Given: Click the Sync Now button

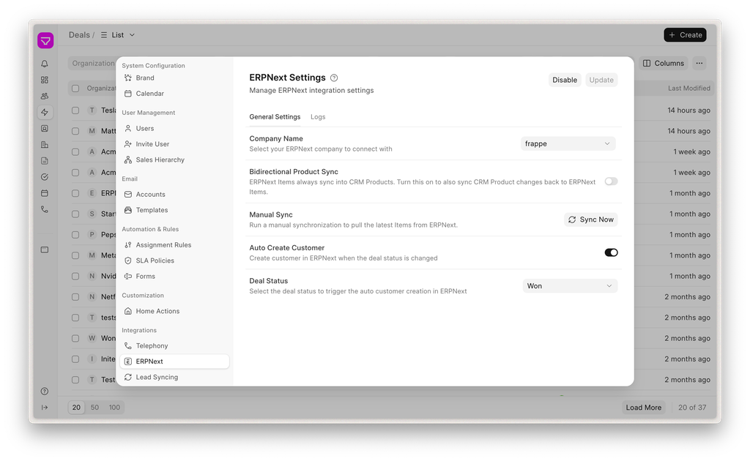Looking at the screenshot, I should 591,220.
